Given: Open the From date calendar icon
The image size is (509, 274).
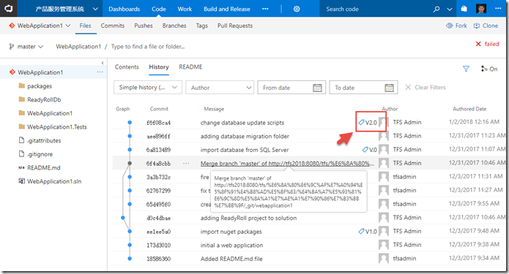Looking at the screenshot, I should point(317,88).
